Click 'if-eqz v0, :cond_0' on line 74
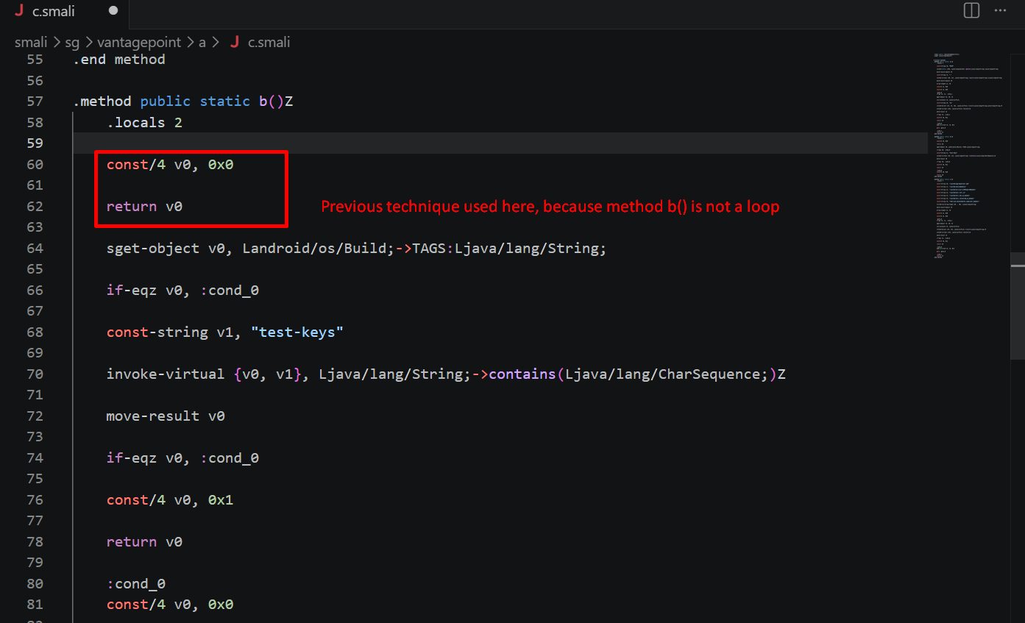 [x=182, y=458]
